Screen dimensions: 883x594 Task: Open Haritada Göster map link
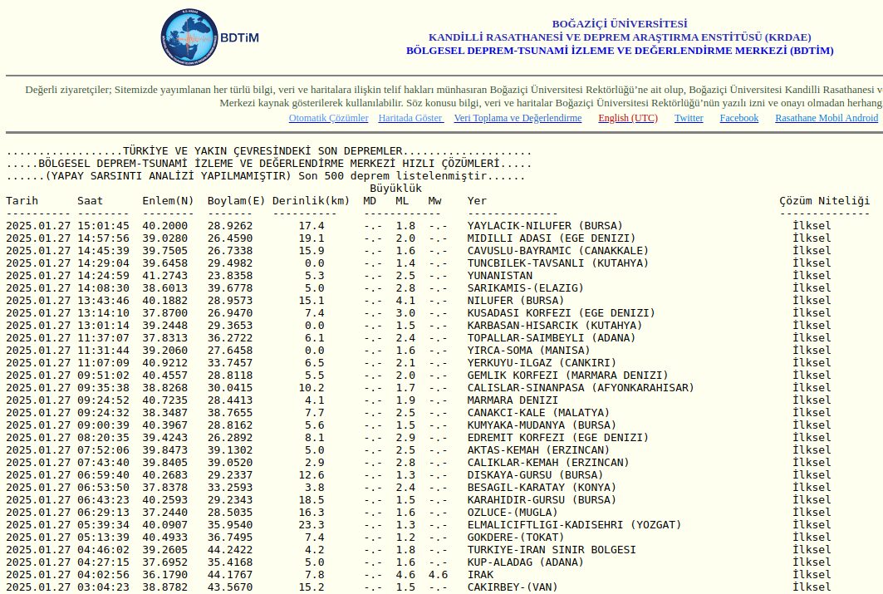pyautogui.click(x=410, y=118)
